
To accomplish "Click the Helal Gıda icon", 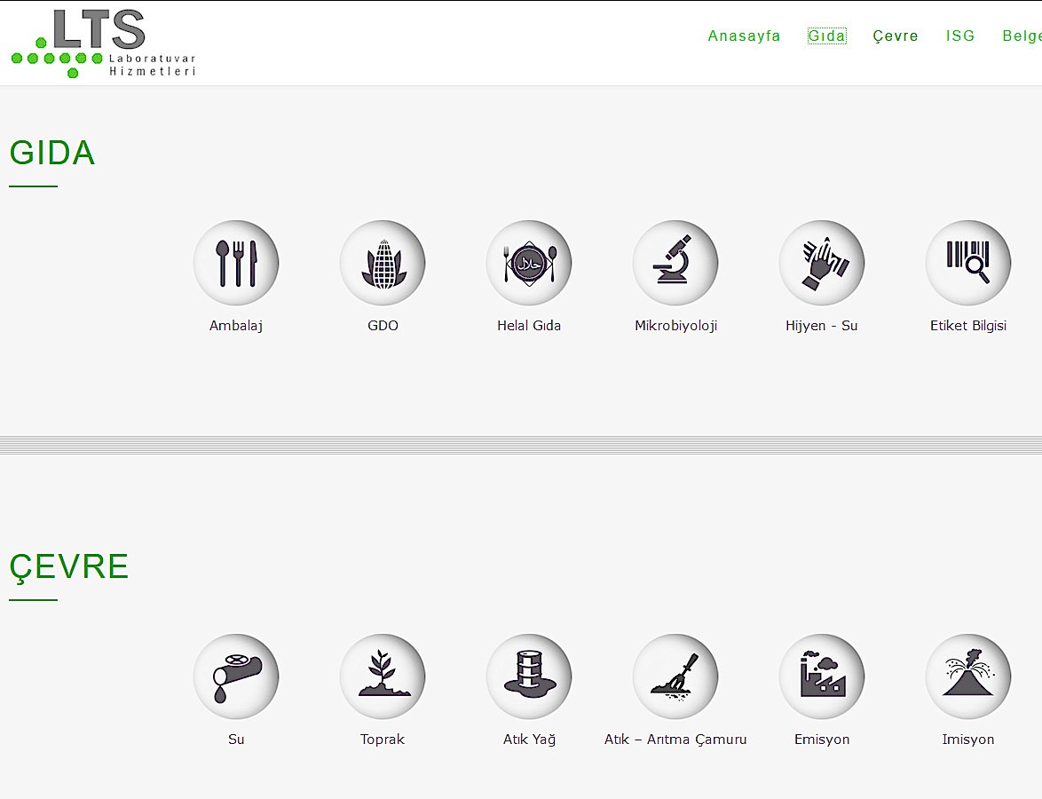I will tap(529, 263).
